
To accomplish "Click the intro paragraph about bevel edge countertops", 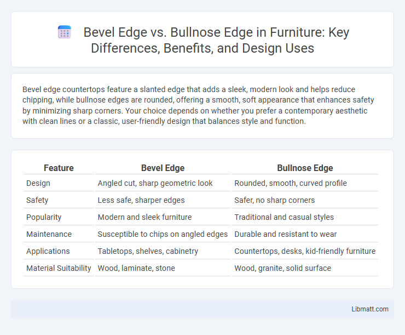I will [198, 105].
